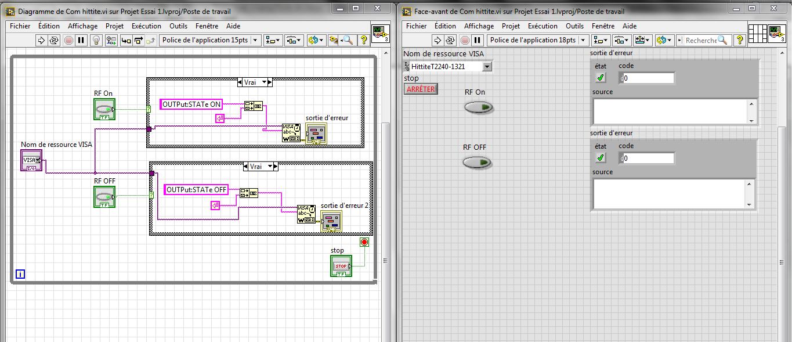Image resolution: width=792 pixels, height=342 pixels.
Task: Click Run Continuously in Face-avant toolbar
Action: 451,40
